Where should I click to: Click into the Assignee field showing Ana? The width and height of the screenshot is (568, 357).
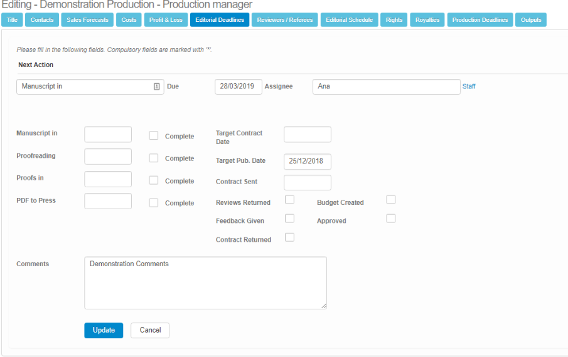click(x=386, y=87)
